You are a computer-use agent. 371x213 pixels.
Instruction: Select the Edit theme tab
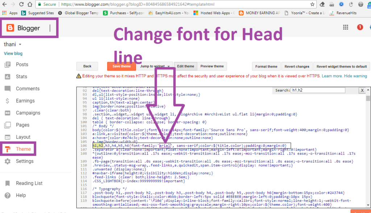click(185, 66)
